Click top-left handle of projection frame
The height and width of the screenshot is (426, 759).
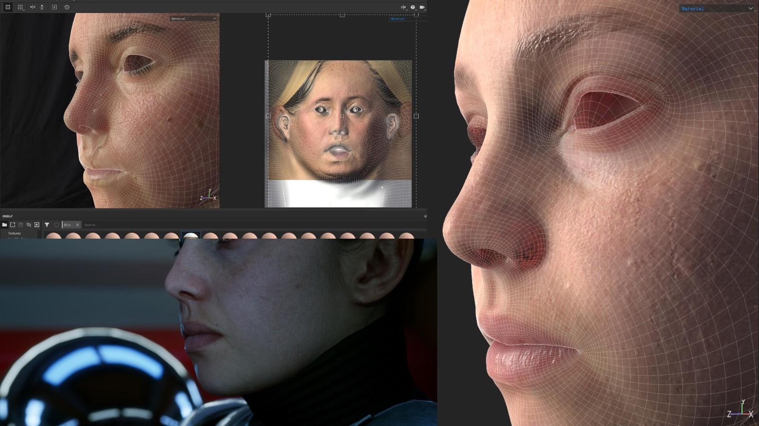click(x=268, y=15)
